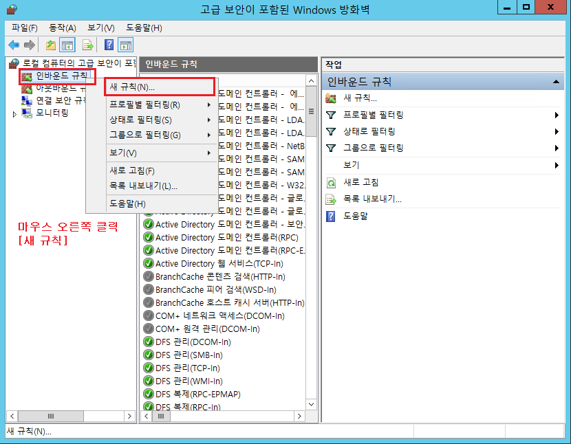The height and width of the screenshot is (444, 571).
Task: Choose 도움말(H) from context menu
Action: [x=160, y=203]
